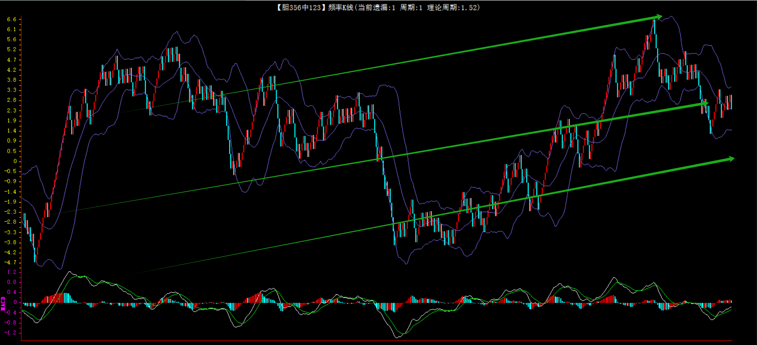This screenshot has height=345, width=757.
Task: Click the 3.3 label on the price axis
Action: tap(12, 90)
